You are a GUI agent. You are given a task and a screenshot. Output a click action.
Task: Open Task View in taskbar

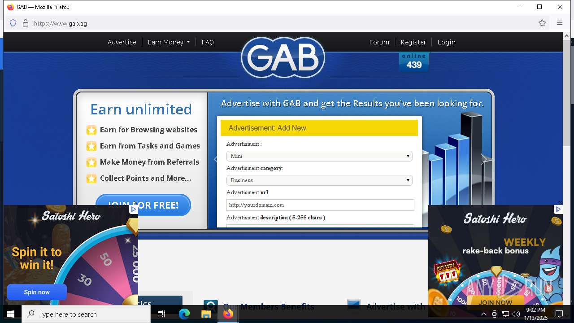coord(161,314)
